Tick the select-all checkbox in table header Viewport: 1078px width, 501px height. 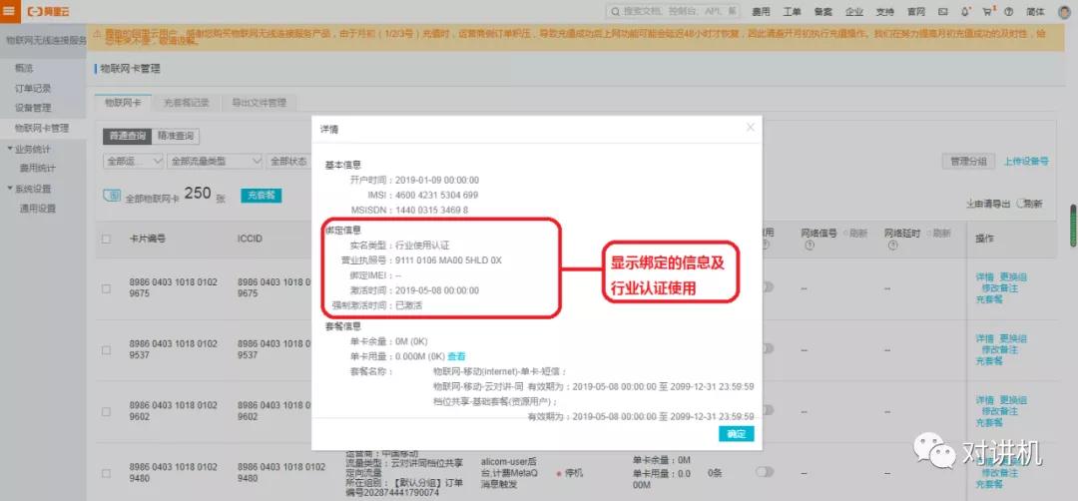(x=106, y=240)
